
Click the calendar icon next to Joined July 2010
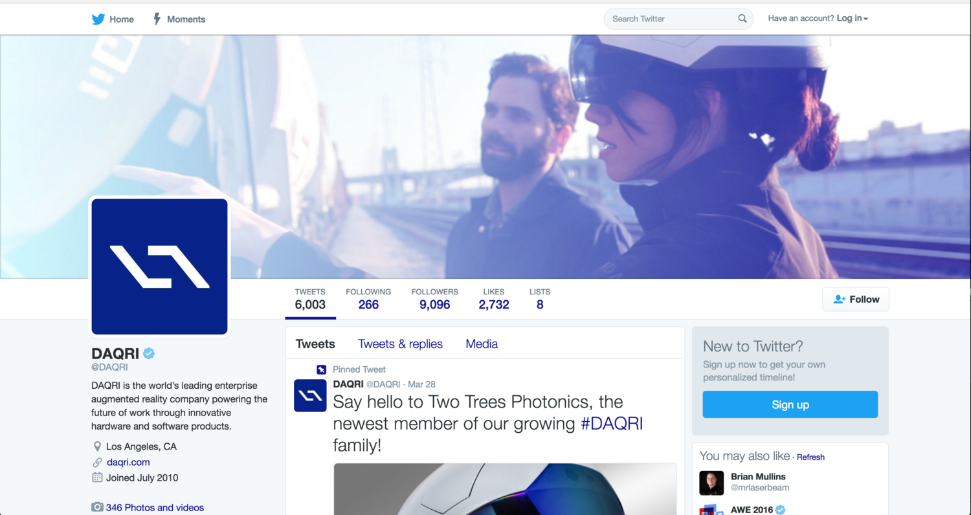click(97, 477)
